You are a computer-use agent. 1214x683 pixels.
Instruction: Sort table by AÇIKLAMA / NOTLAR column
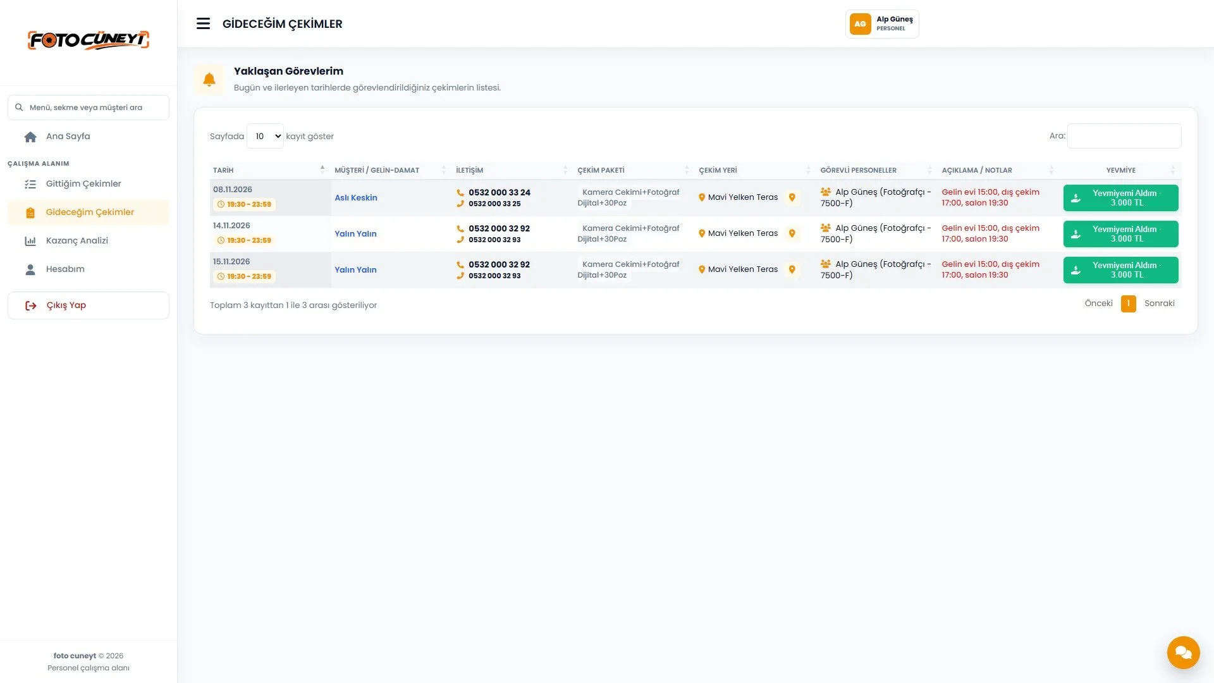point(999,170)
